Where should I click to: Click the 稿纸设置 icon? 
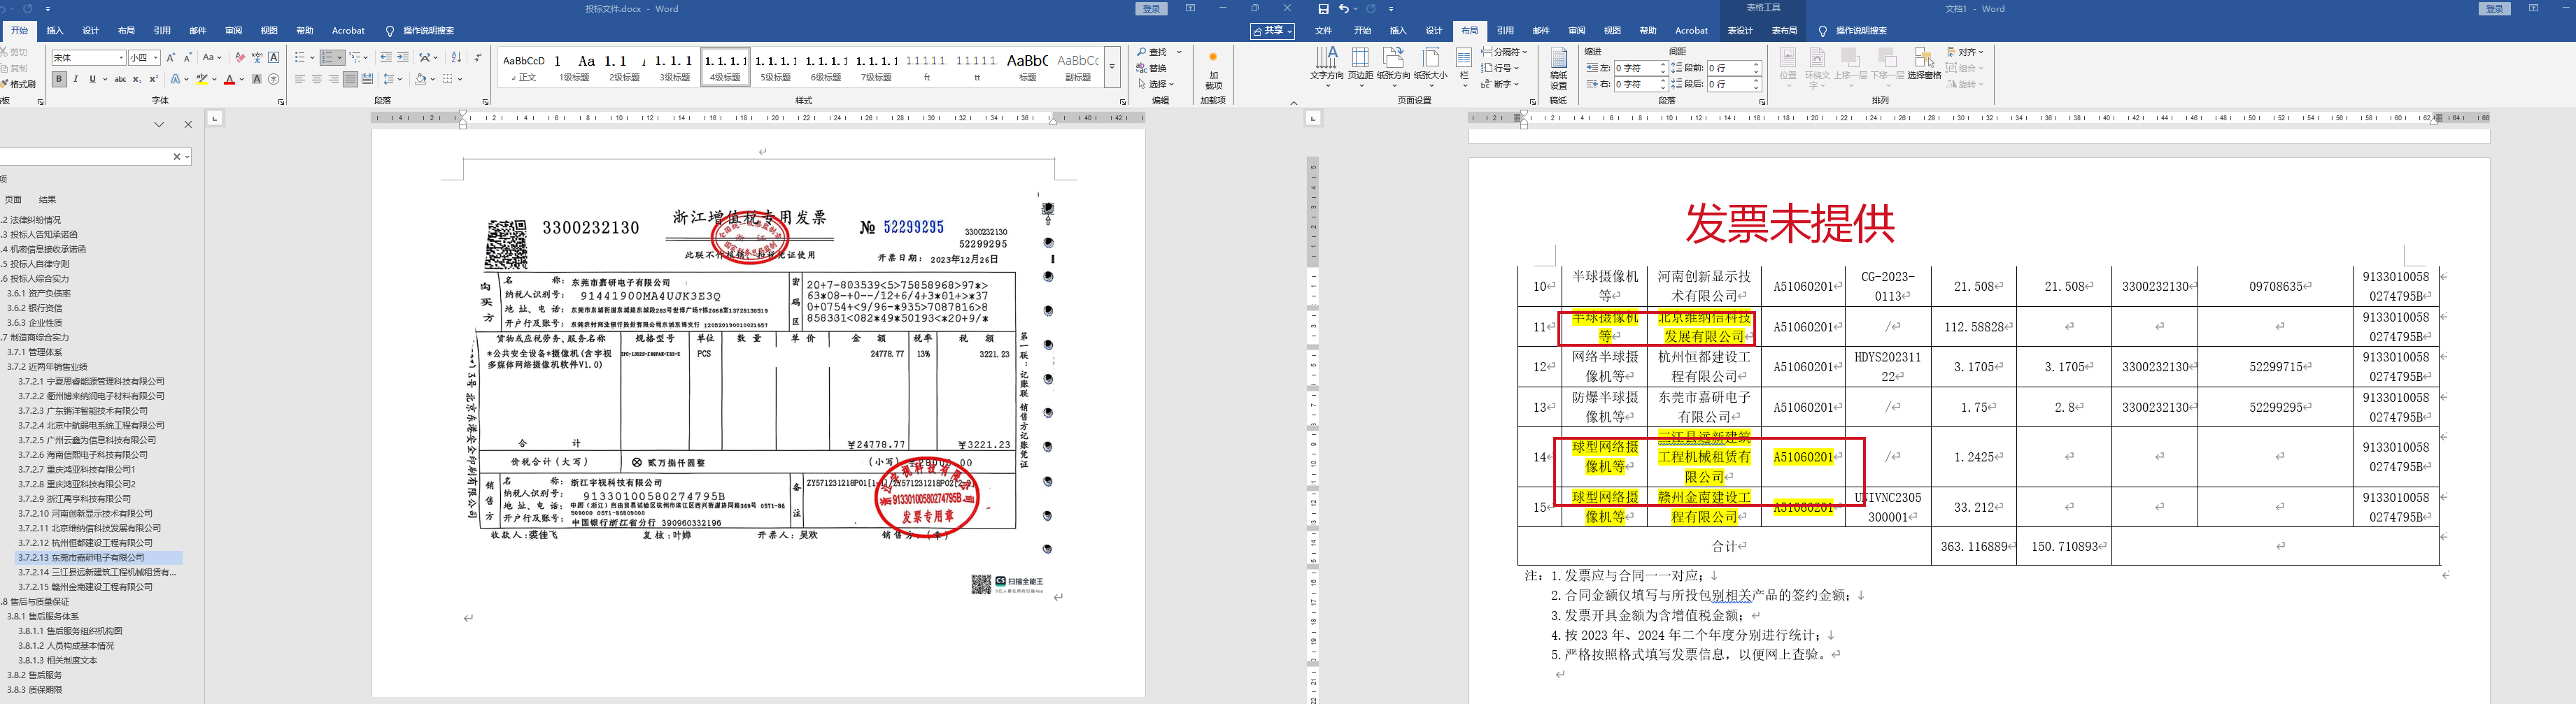click(1558, 68)
